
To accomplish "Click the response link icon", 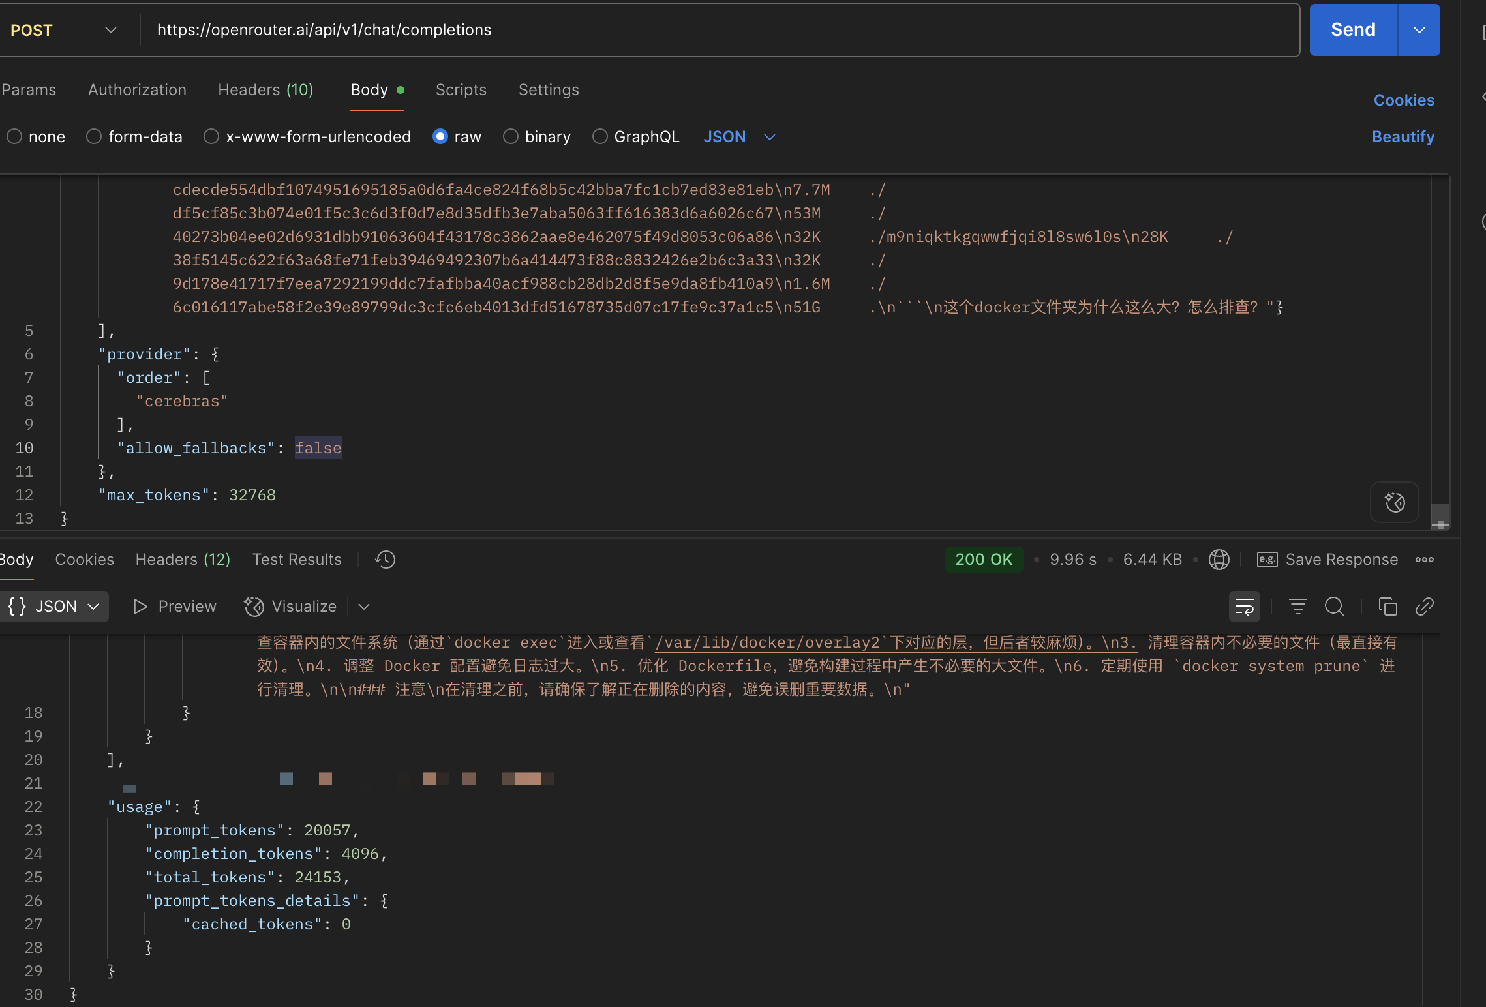I will coord(1424,607).
